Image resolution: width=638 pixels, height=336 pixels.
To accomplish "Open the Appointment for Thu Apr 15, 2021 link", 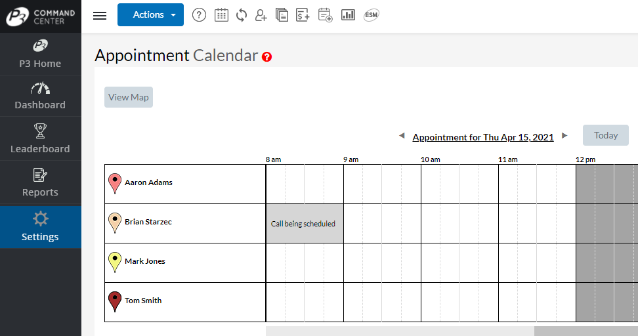I will click(x=483, y=137).
